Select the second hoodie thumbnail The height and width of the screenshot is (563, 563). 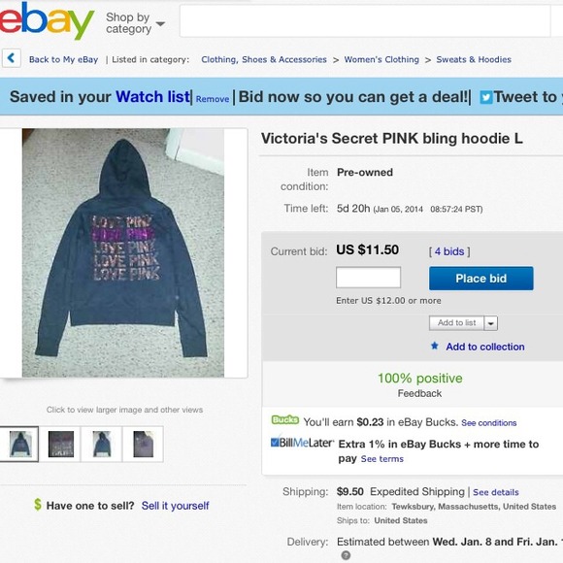(x=61, y=445)
